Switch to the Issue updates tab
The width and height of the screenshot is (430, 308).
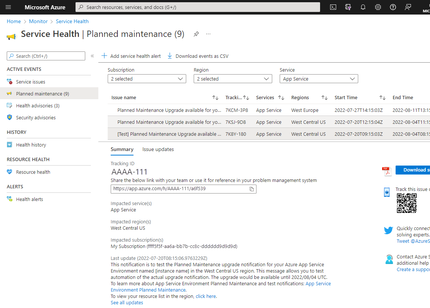click(158, 149)
